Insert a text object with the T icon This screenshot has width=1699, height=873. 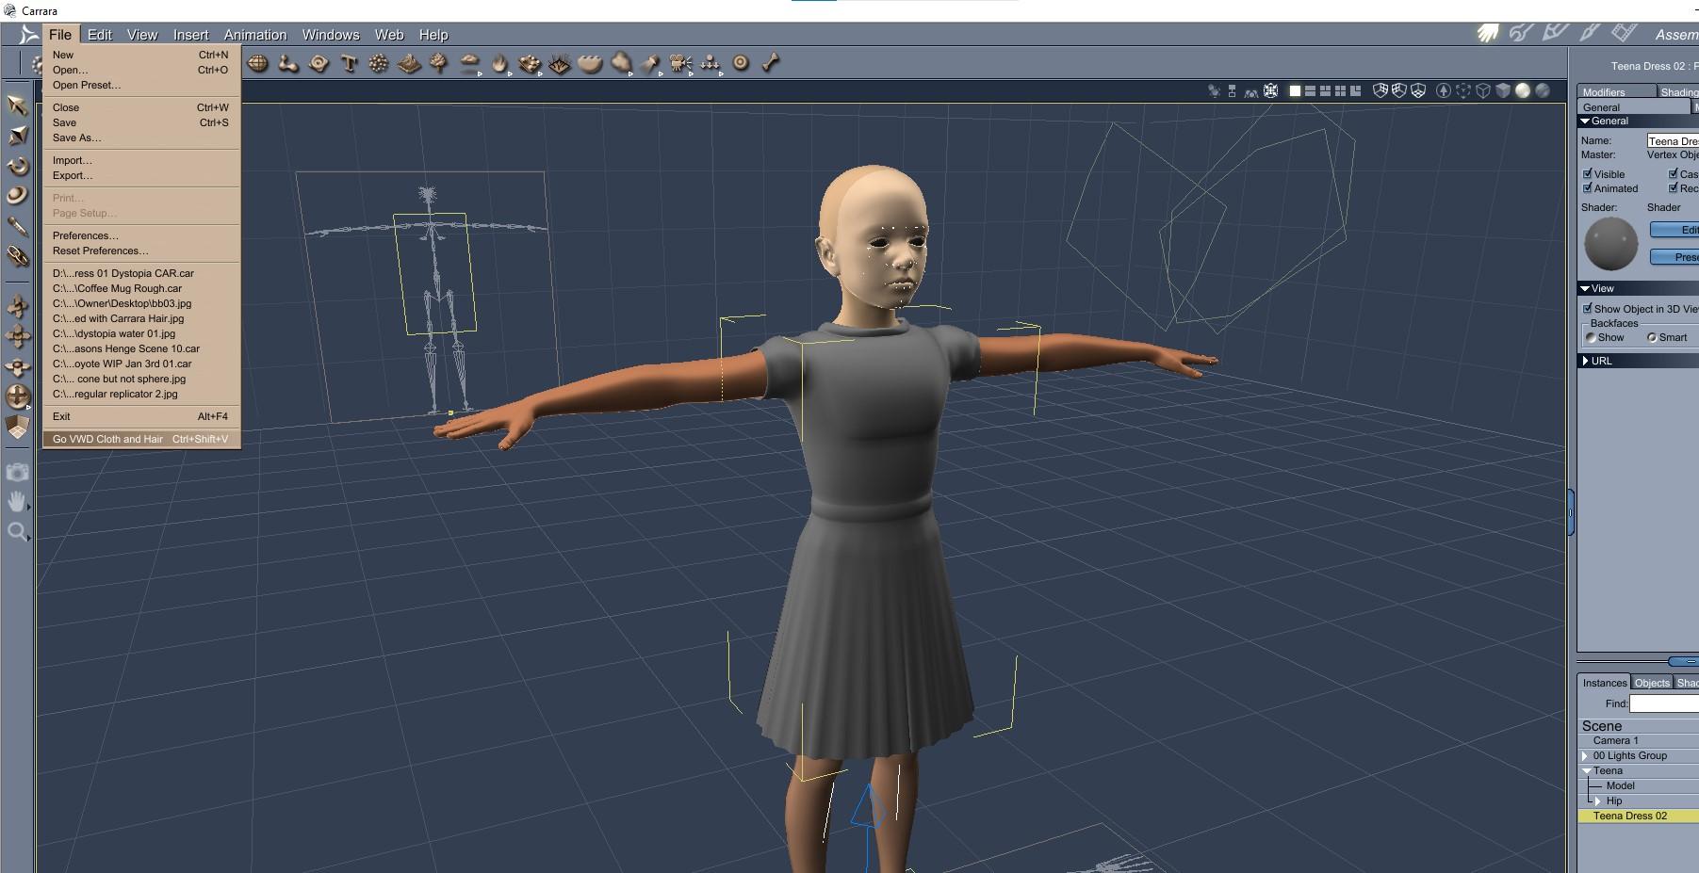(349, 63)
